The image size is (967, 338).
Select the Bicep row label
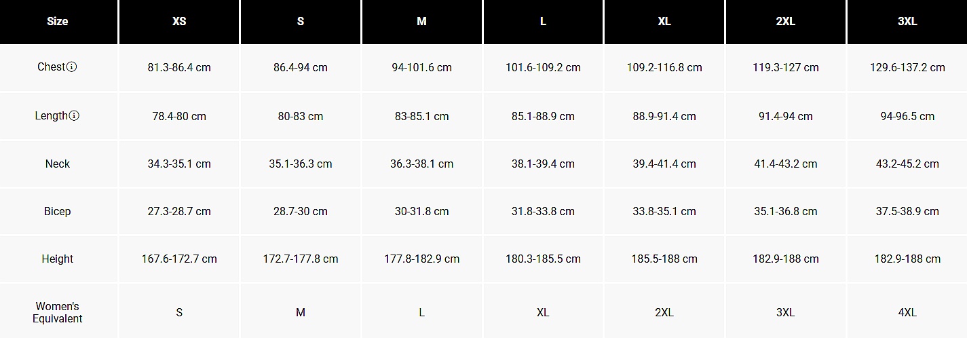pos(58,211)
